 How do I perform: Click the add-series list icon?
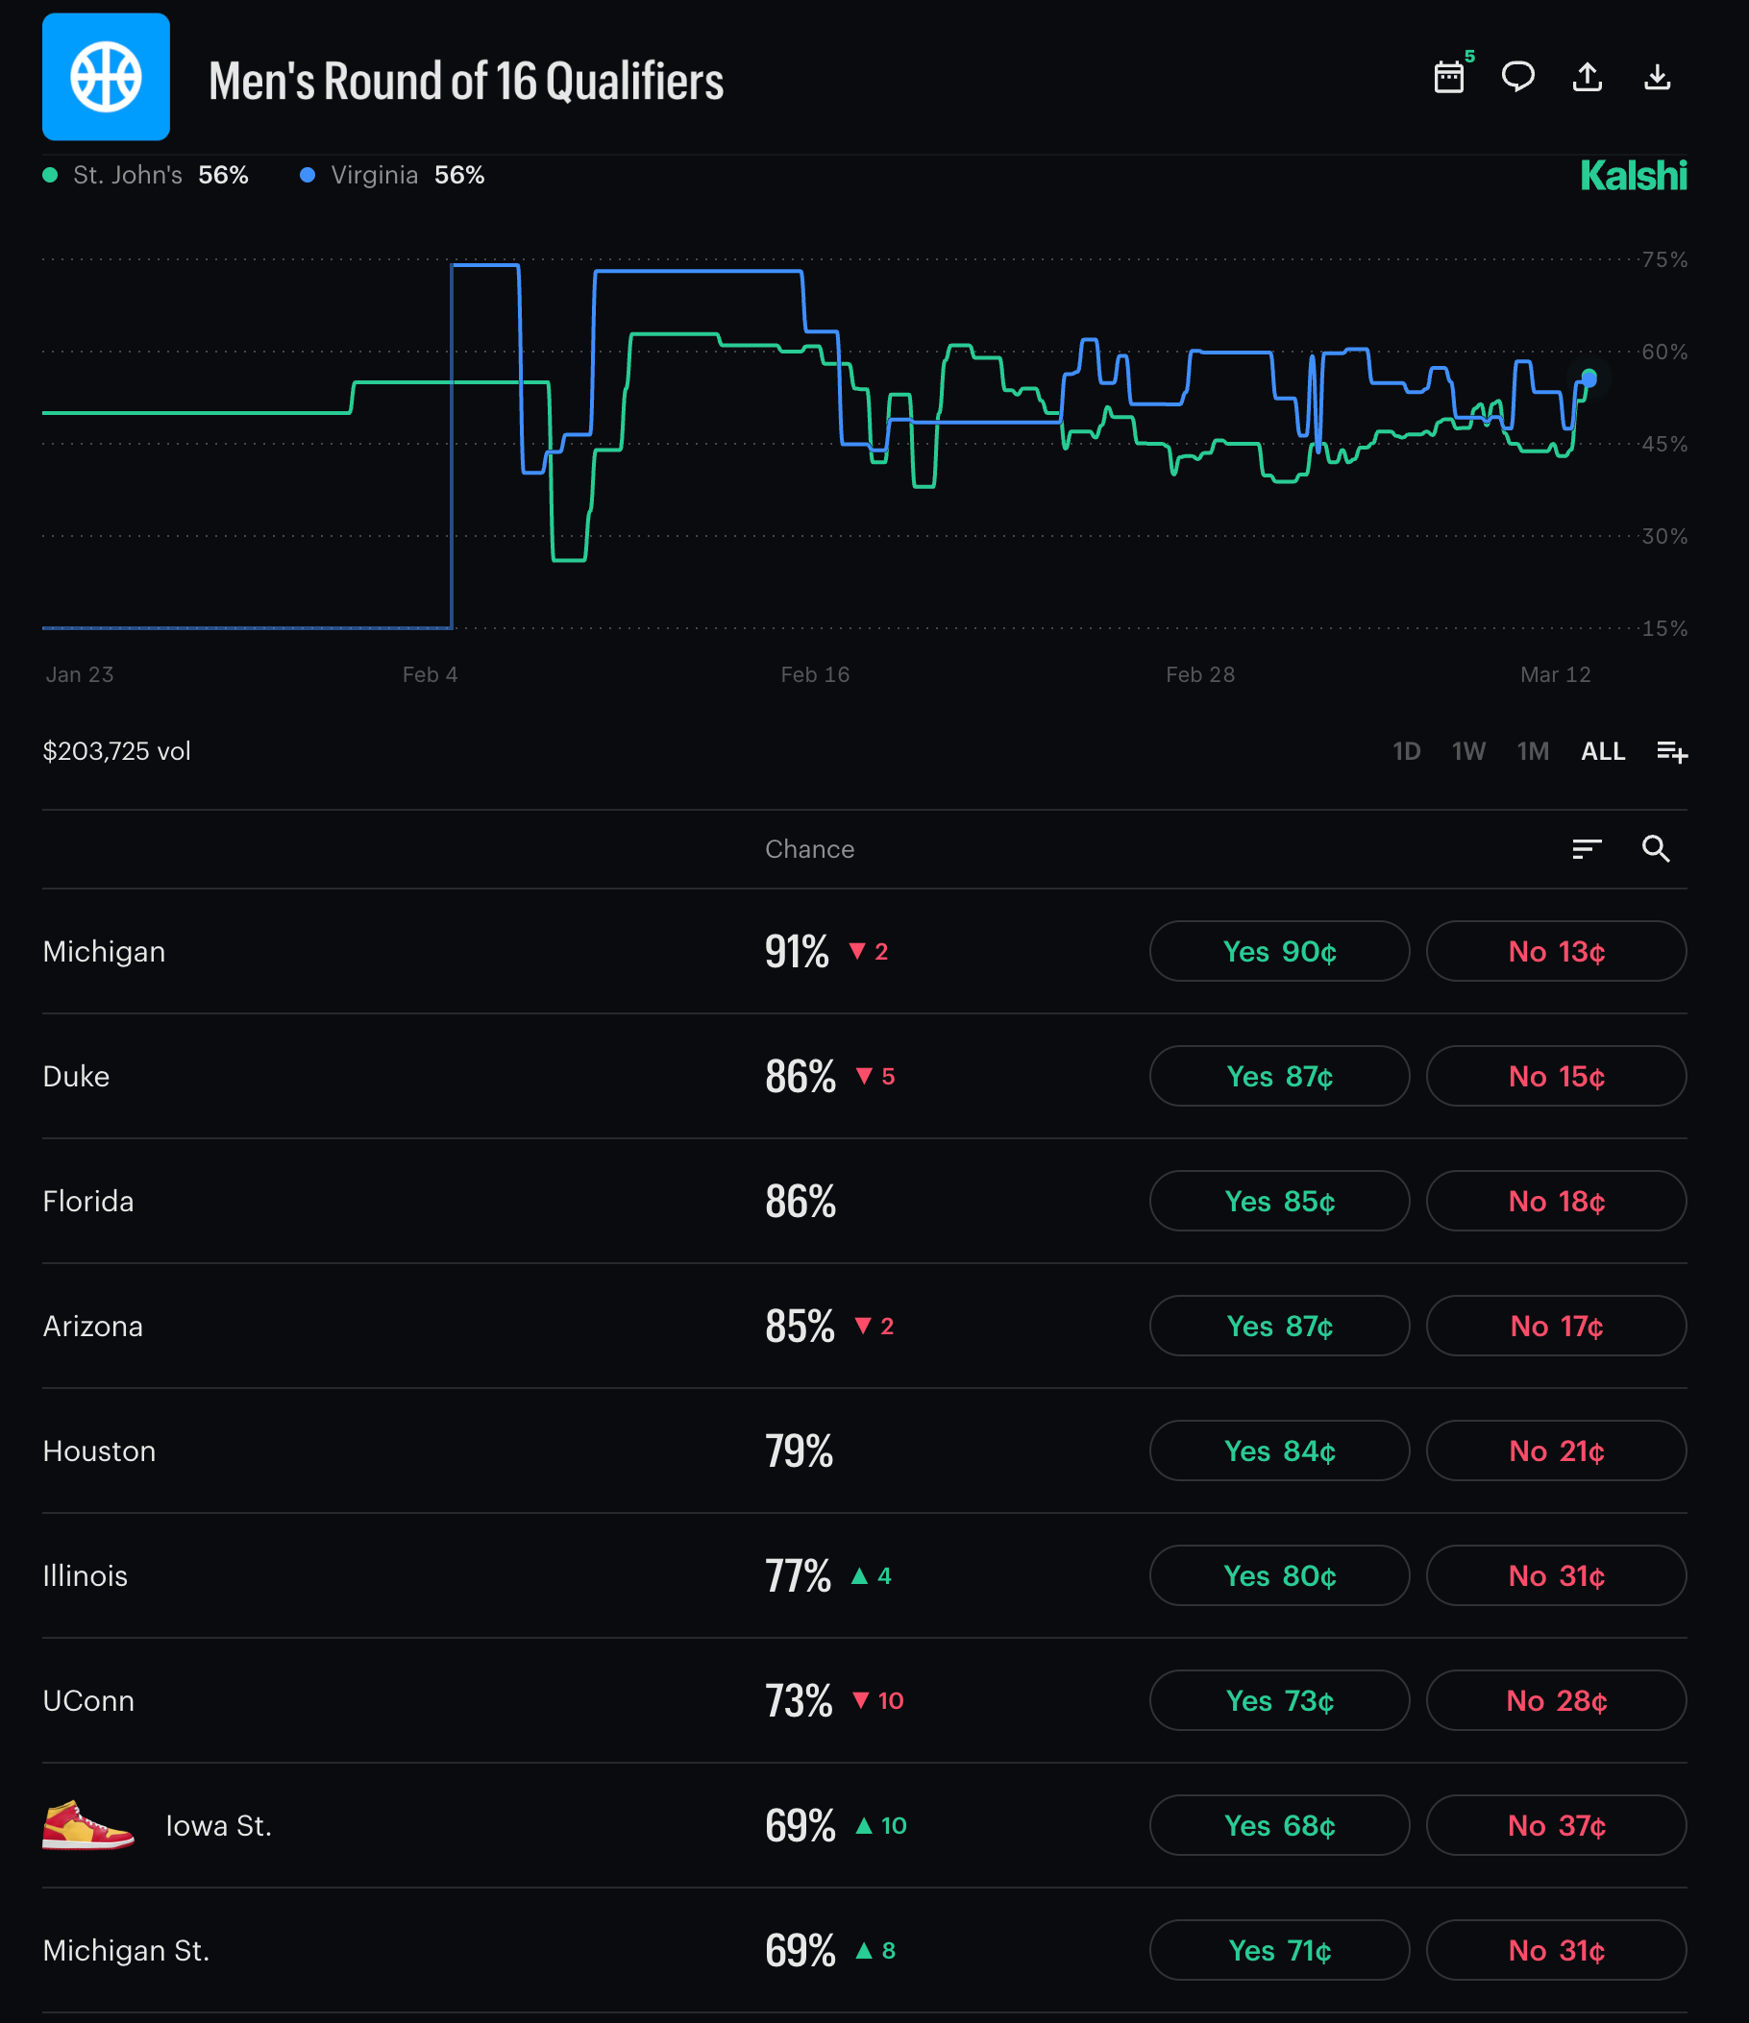(1671, 751)
